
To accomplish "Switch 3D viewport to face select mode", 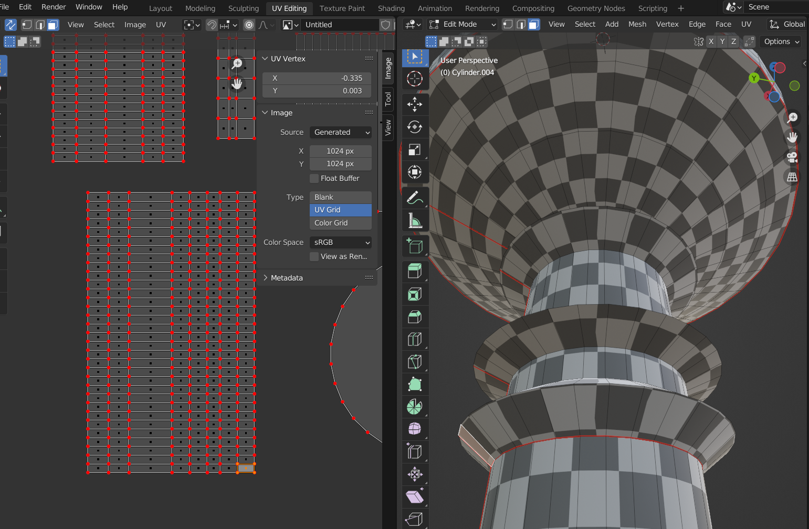I will click(x=534, y=25).
